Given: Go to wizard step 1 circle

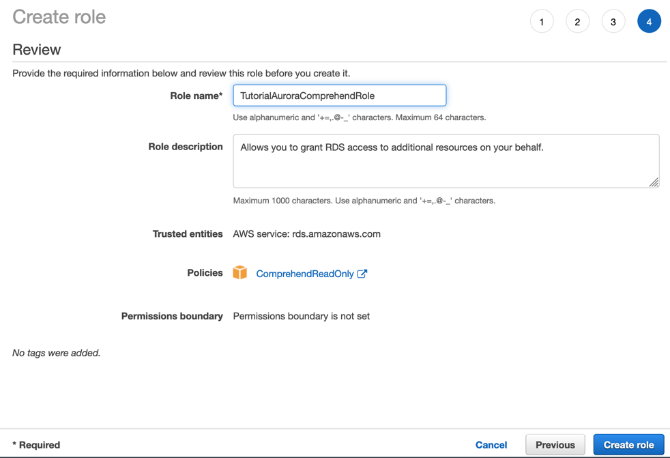Looking at the screenshot, I should pos(542,21).
